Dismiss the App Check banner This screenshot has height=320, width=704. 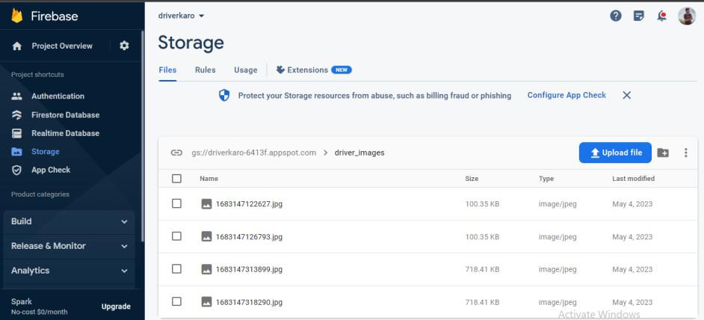pyautogui.click(x=627, y=95)
